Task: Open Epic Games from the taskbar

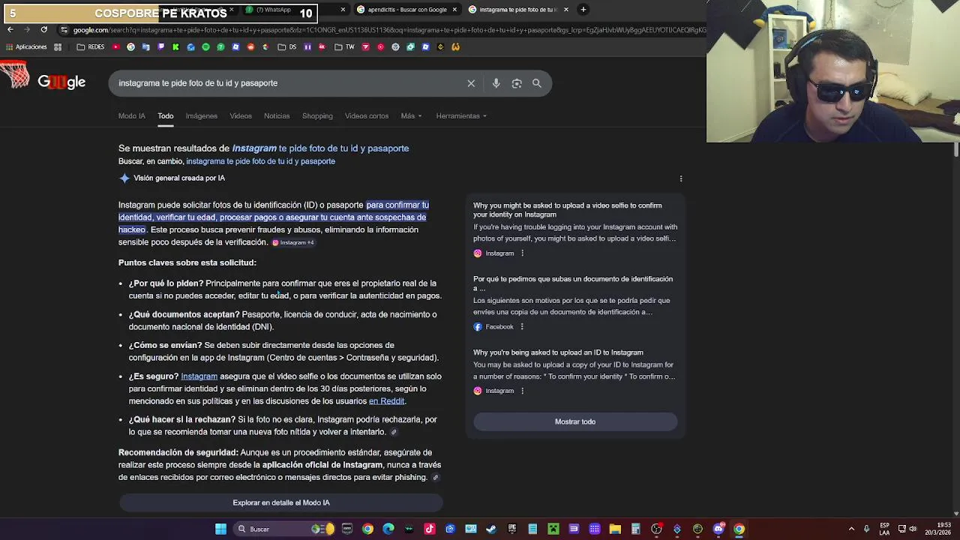Action: pos(511,529)
